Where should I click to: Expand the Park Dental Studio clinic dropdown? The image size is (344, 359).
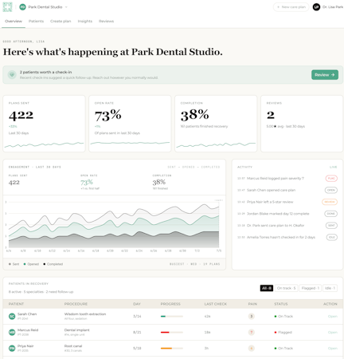66,7
